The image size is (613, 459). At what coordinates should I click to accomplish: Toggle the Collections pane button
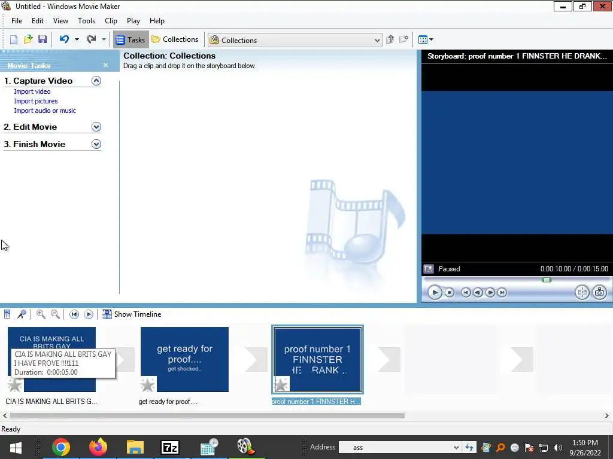click(x=175, y=39)
